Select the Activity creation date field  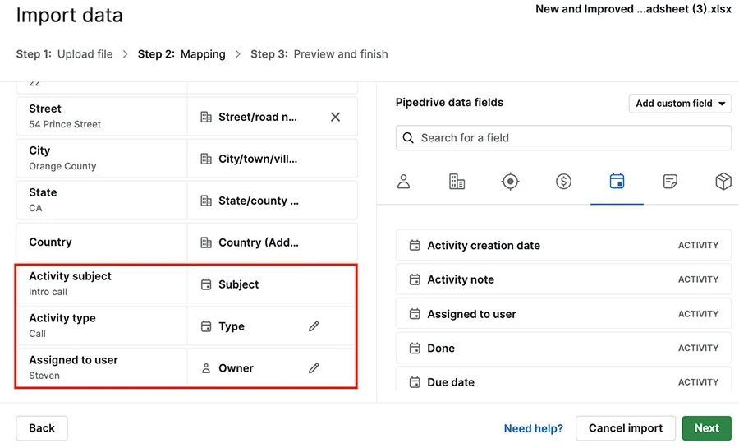tap(563, 245)
